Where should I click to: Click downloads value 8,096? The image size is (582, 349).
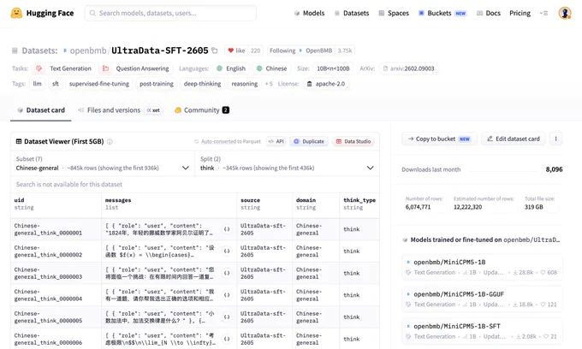point(554,169)
